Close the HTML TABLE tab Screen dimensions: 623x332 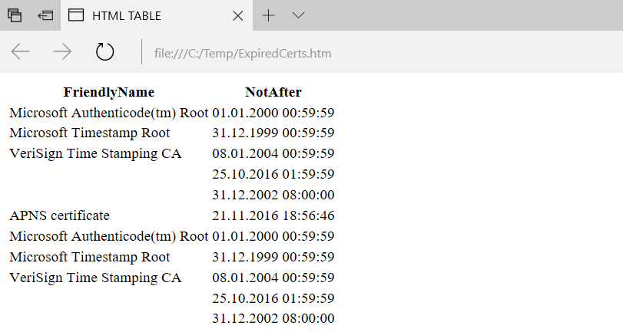point(237,15)
